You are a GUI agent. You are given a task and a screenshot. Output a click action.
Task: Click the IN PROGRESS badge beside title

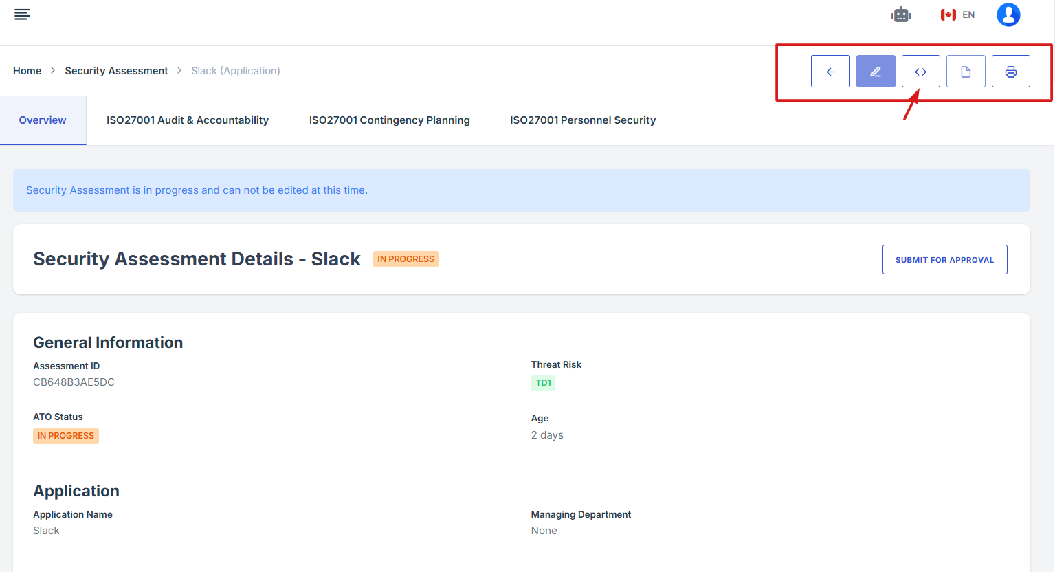[406, 259]
